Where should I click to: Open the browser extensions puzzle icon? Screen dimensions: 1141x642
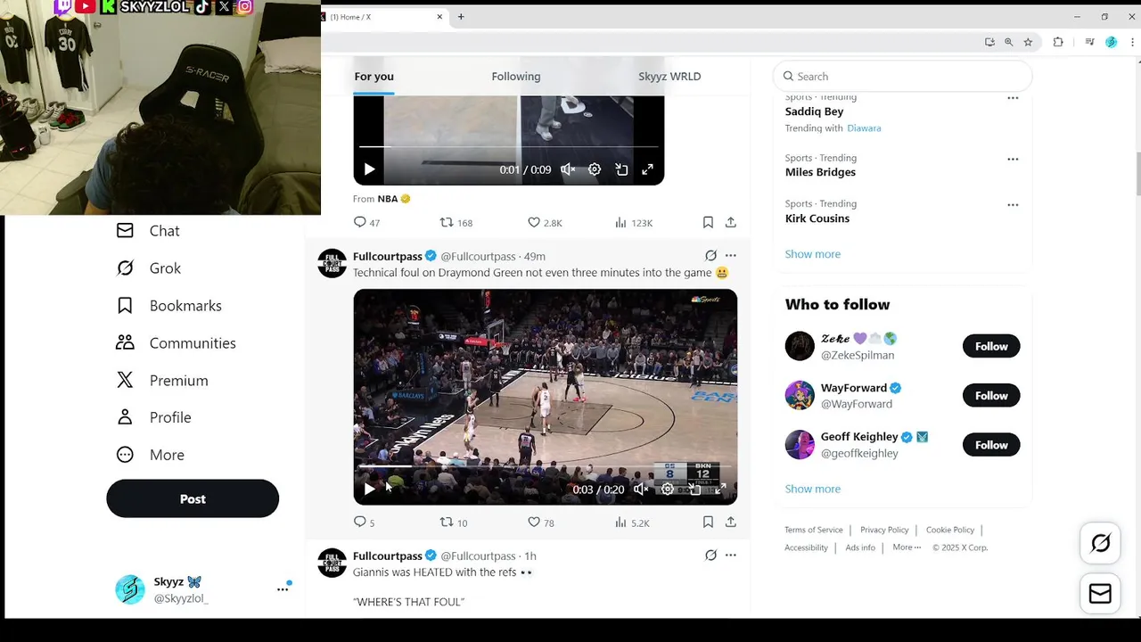(x=1058, y=42)
